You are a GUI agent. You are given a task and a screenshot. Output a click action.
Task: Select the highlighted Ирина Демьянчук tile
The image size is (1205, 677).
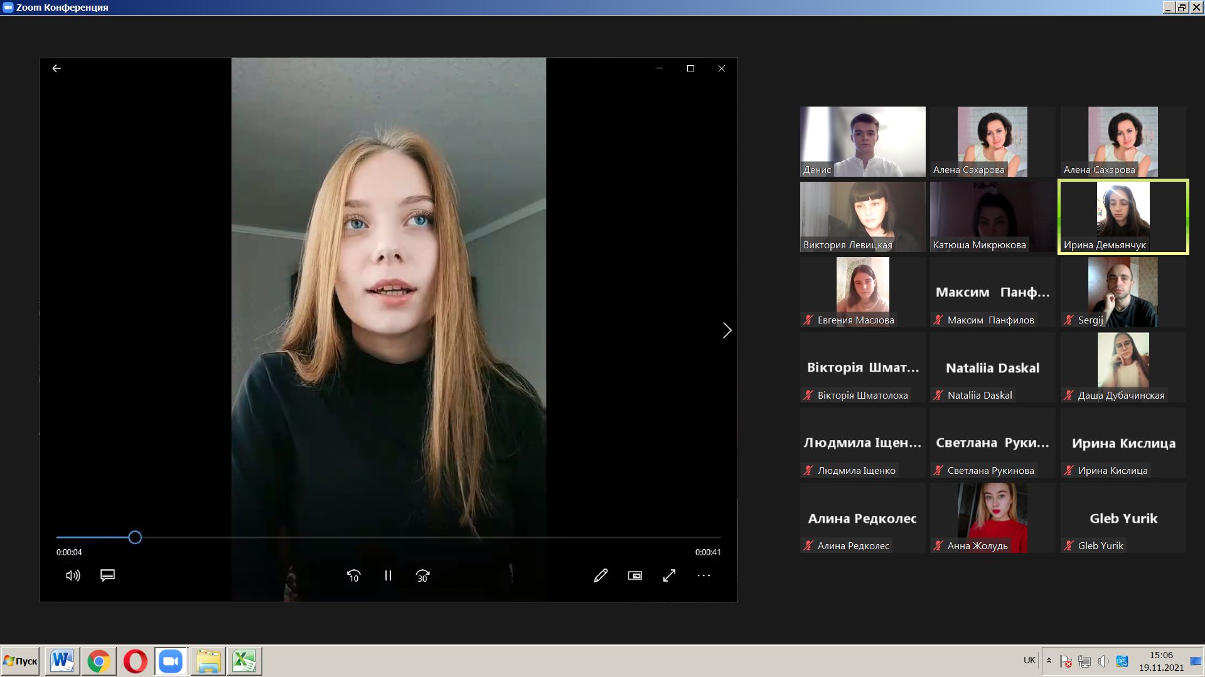[x=1123, y=217]
